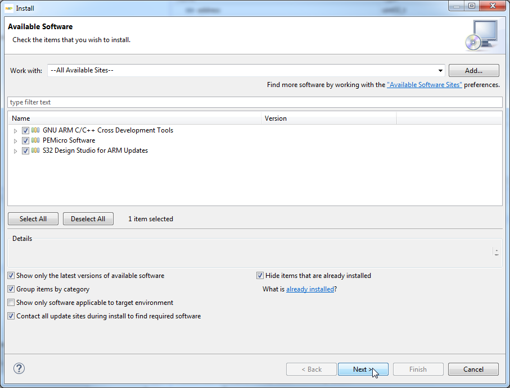The width and height of the screenshot is (510, 388).
Task: Click the Install window title bar icon
Action: 9,8
